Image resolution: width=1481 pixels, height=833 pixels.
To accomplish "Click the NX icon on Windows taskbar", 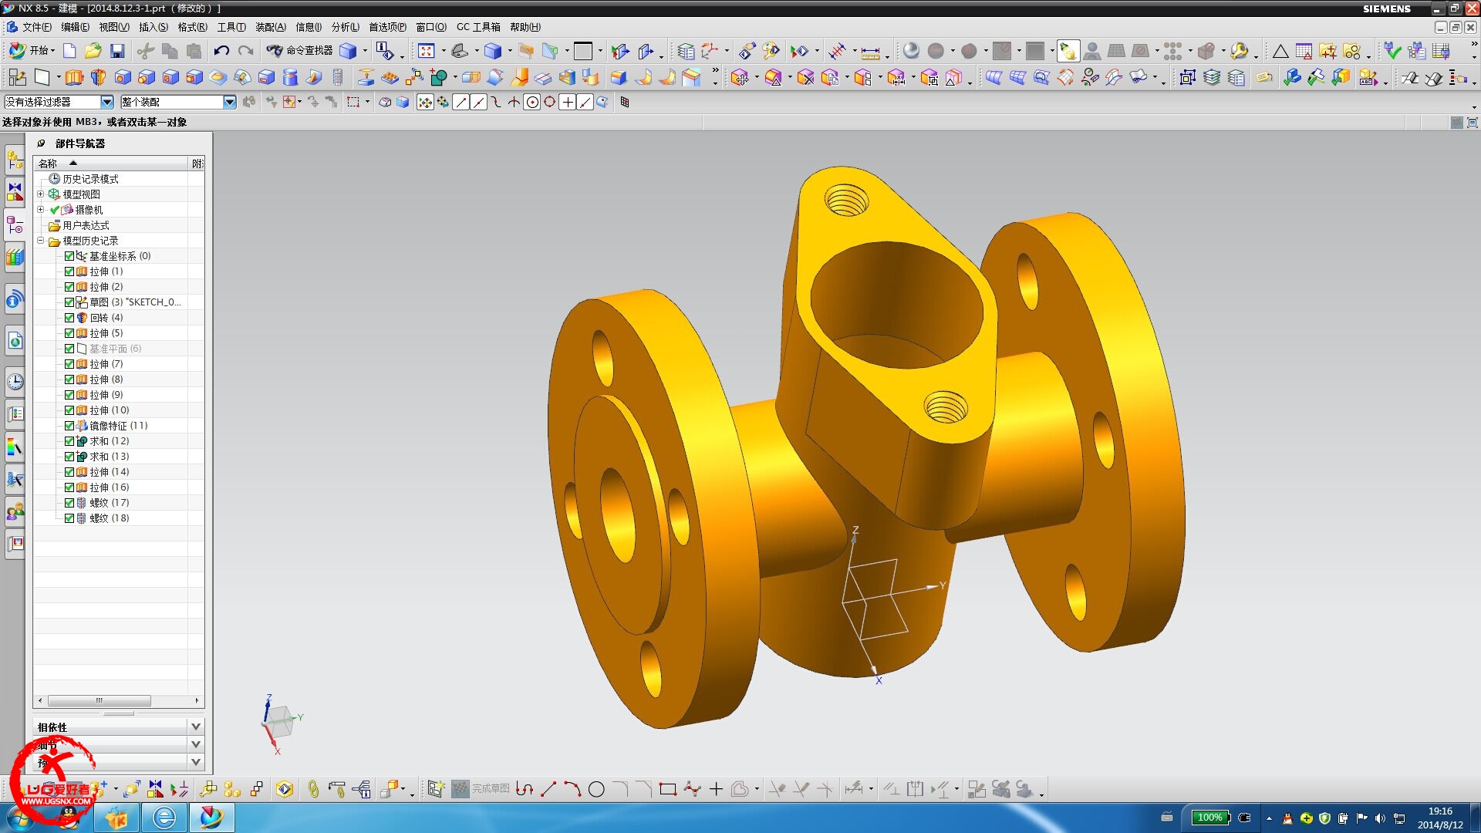I will [x=211, y=818].
